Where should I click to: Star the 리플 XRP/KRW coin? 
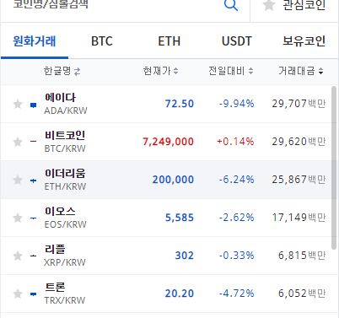[18, 256]
